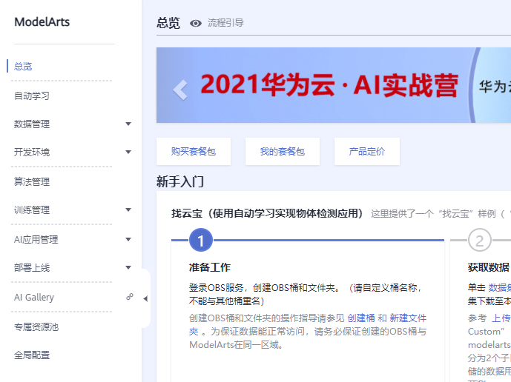Open 自动学习 in sidebar
Screen dimensions: 511x382
tap(32, 96)
